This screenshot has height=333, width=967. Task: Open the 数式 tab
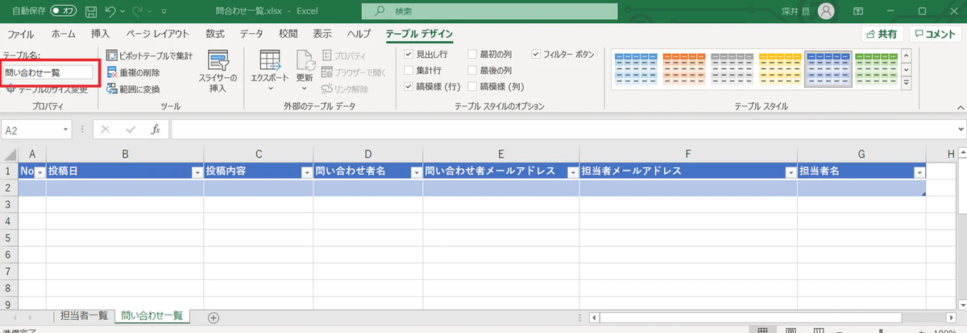(215, 34)
